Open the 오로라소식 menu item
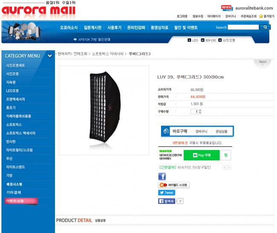The image size is (277, 233). coord(69,28)
